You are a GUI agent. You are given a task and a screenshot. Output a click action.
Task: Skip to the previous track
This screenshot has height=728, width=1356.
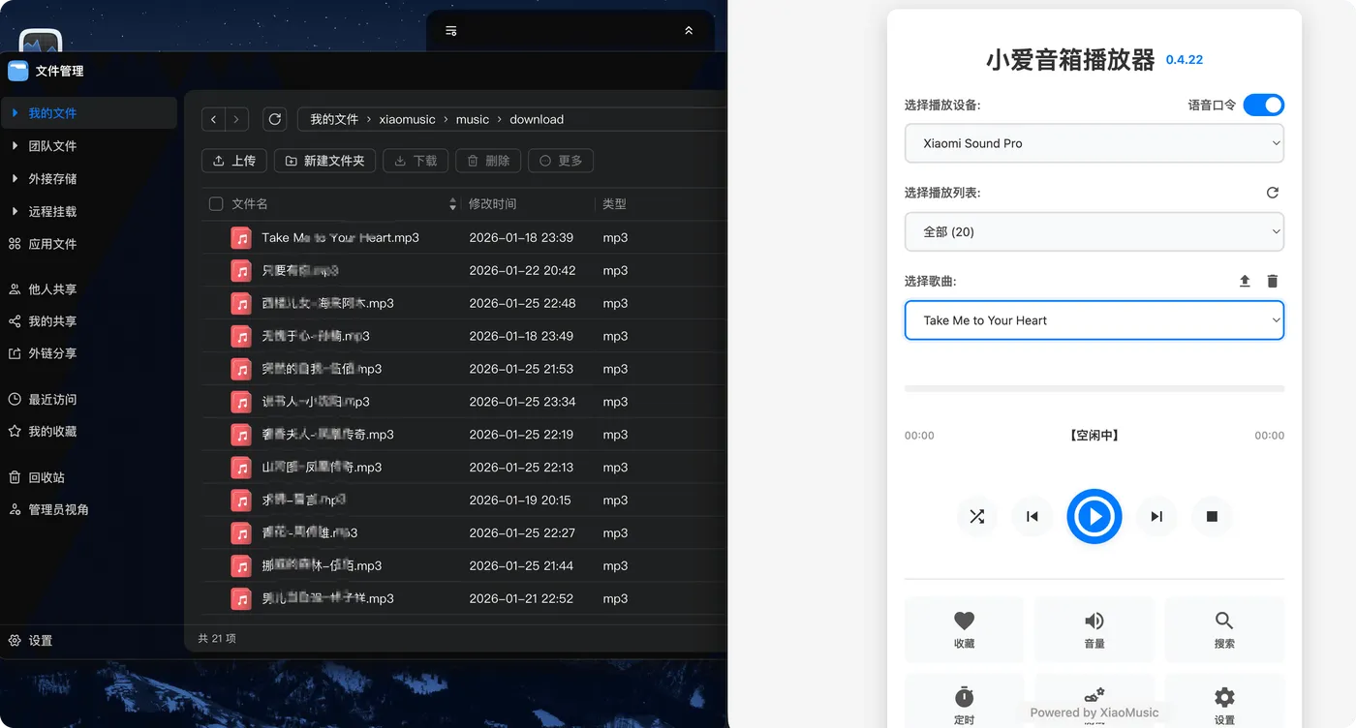pos(1032,516)
